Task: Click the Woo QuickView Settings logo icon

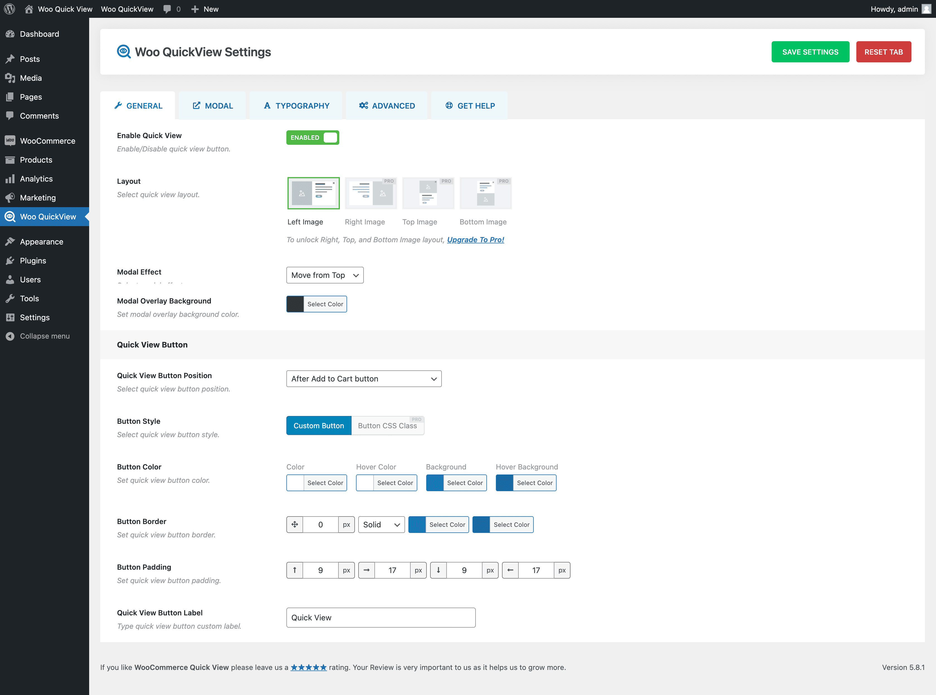Action: [x=124, y=52]
